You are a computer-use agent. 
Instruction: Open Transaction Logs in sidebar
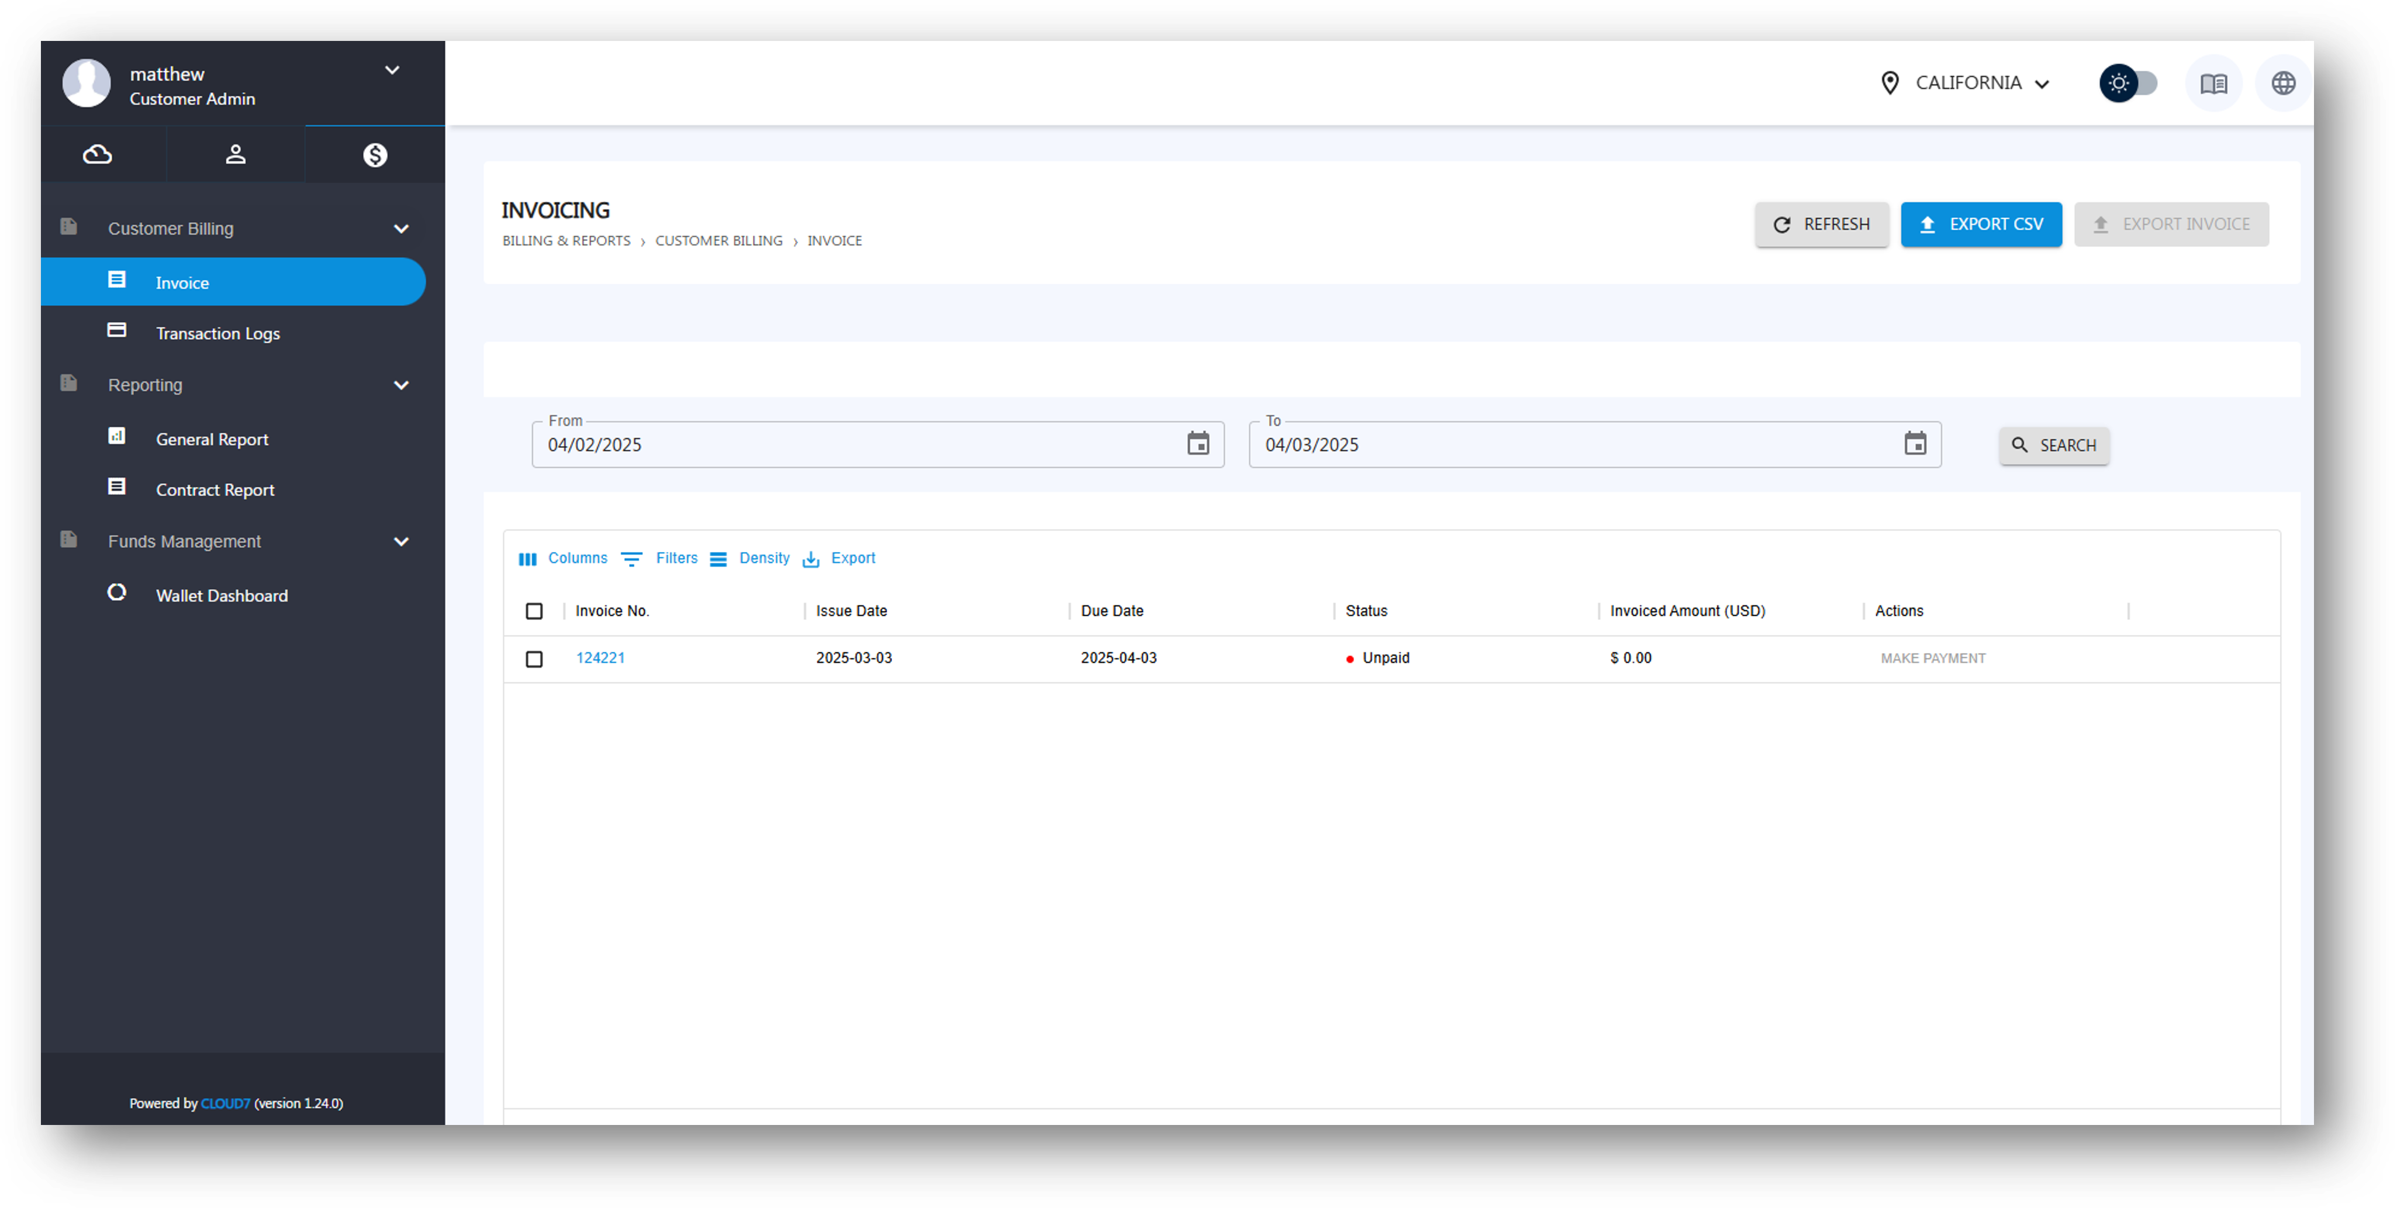[217, 333]
